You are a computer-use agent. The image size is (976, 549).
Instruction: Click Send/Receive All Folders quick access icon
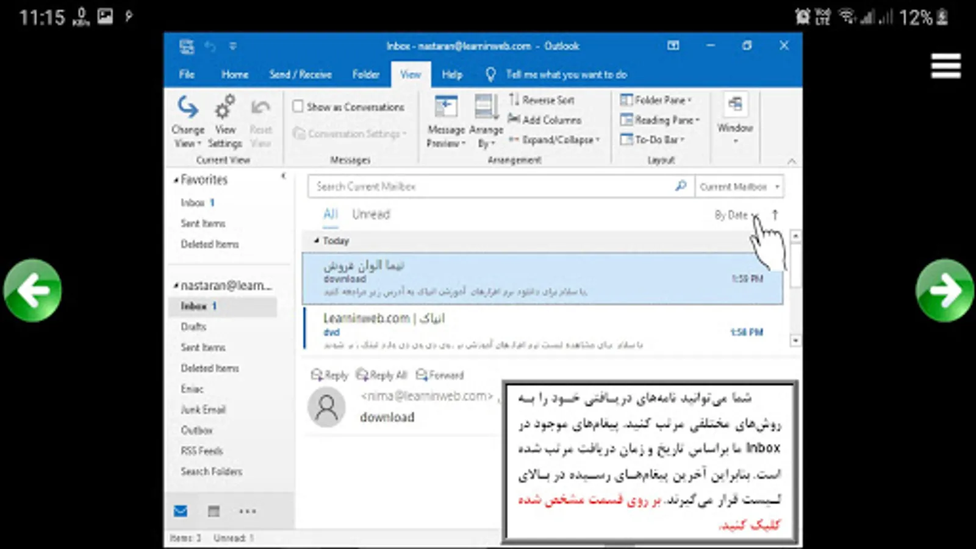pyautogui.click(x=187, y=46)
